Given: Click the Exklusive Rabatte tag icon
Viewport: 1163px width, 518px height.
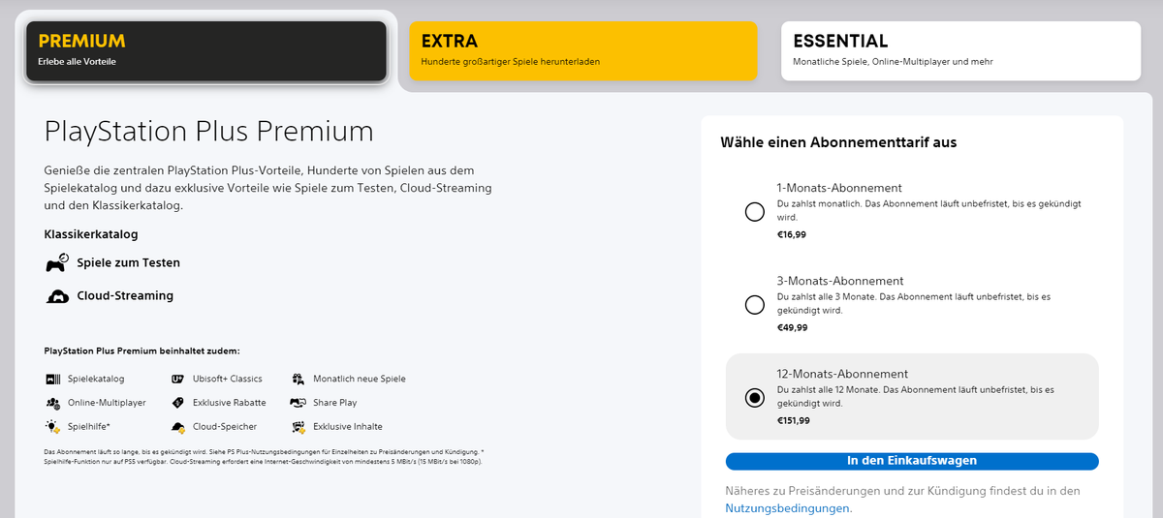Looking at the screenshot, I should [x=177, y=403].
